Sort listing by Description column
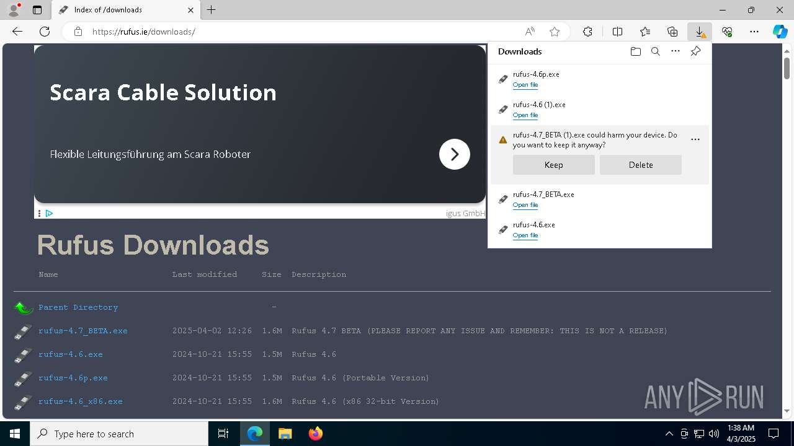Screen dimensions: 794x446 [319, 274]
